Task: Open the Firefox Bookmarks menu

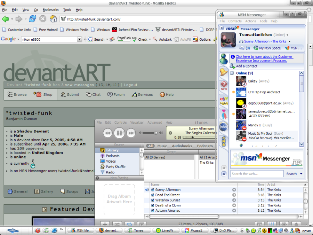Action: point(50,10)
